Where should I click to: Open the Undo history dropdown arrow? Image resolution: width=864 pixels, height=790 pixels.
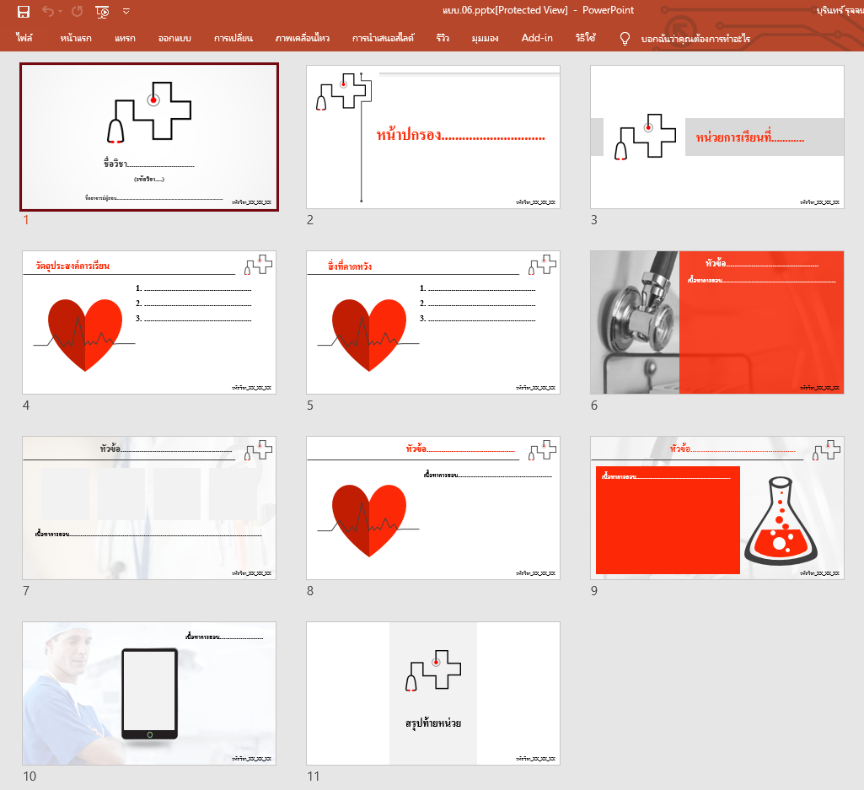pyautogui.click(x=61, y=12)
